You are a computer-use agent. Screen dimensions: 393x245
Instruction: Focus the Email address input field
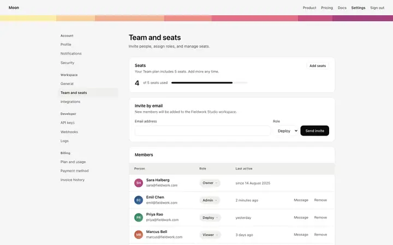[203, 131]
